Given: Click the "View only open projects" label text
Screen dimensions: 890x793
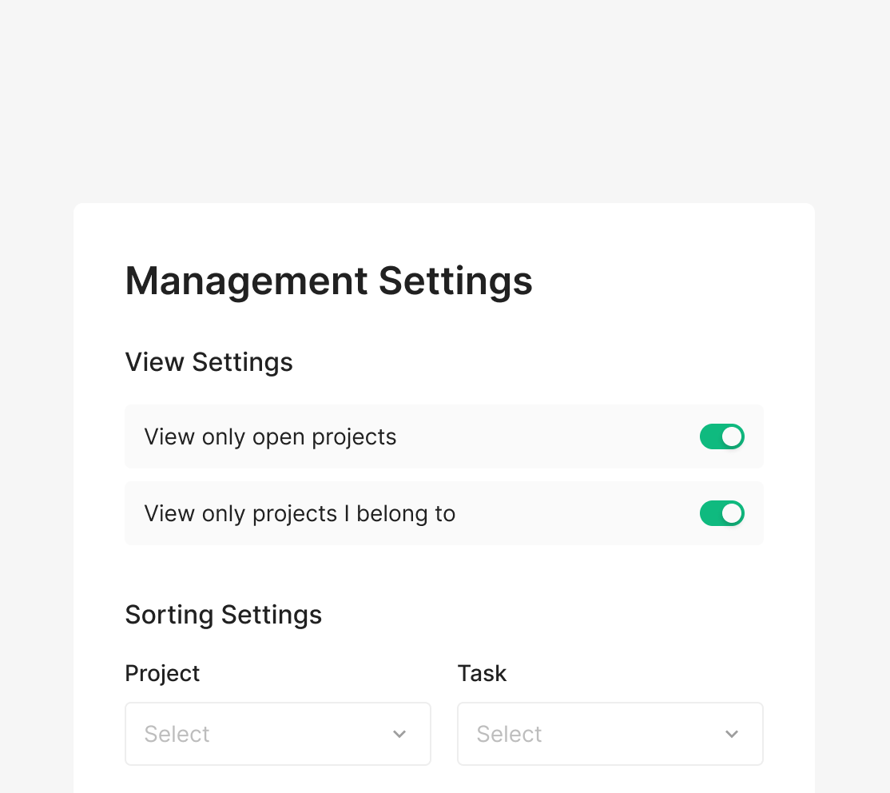Looking at the screenshot, I should click(x=270, y=437).
